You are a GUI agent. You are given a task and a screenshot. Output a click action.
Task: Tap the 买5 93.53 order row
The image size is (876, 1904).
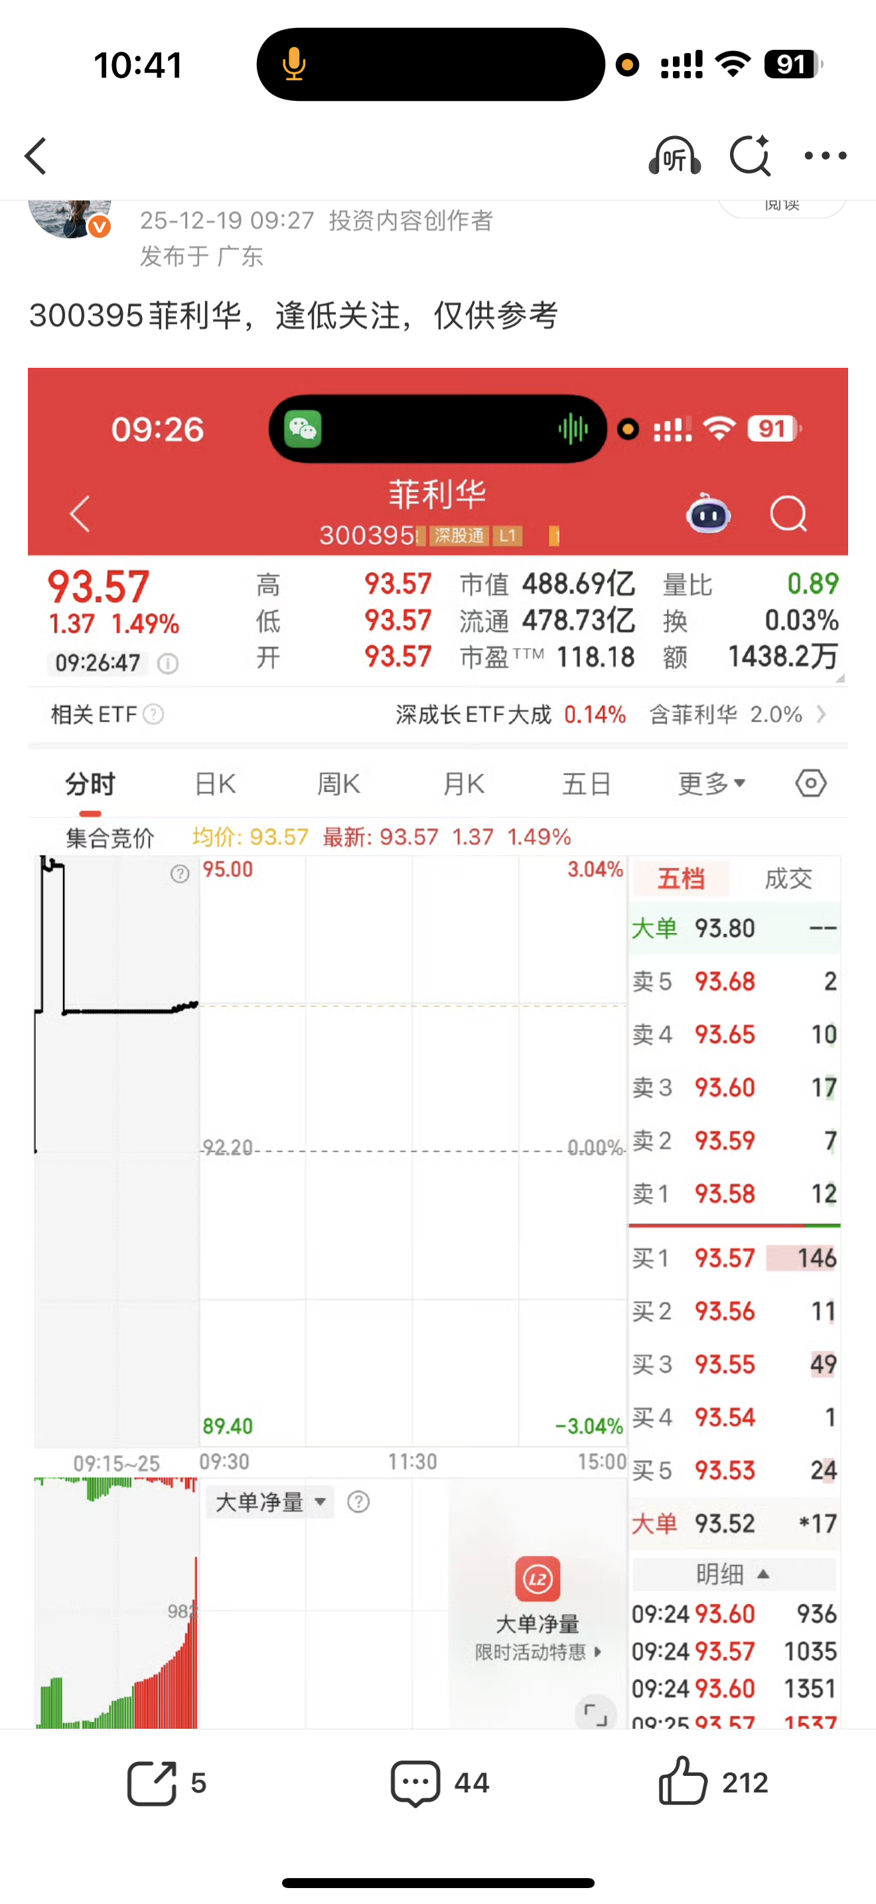pyautogui.click(x=734, y=1471)
